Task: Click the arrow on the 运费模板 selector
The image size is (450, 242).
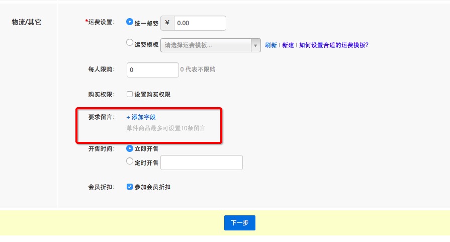Action: click(256, 45)
